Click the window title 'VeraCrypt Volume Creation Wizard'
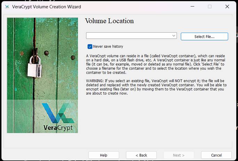 click(46, 7)
